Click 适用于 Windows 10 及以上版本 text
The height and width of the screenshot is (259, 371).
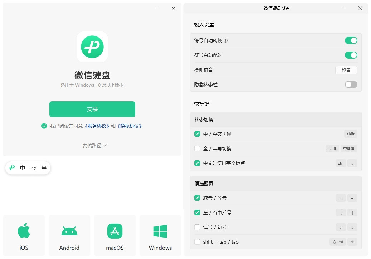tap(92, 85)
